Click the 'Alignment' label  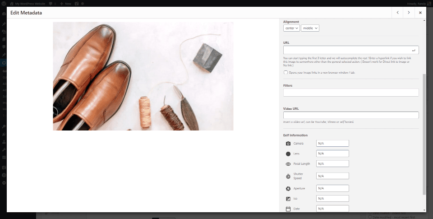[x=291, y=22]
